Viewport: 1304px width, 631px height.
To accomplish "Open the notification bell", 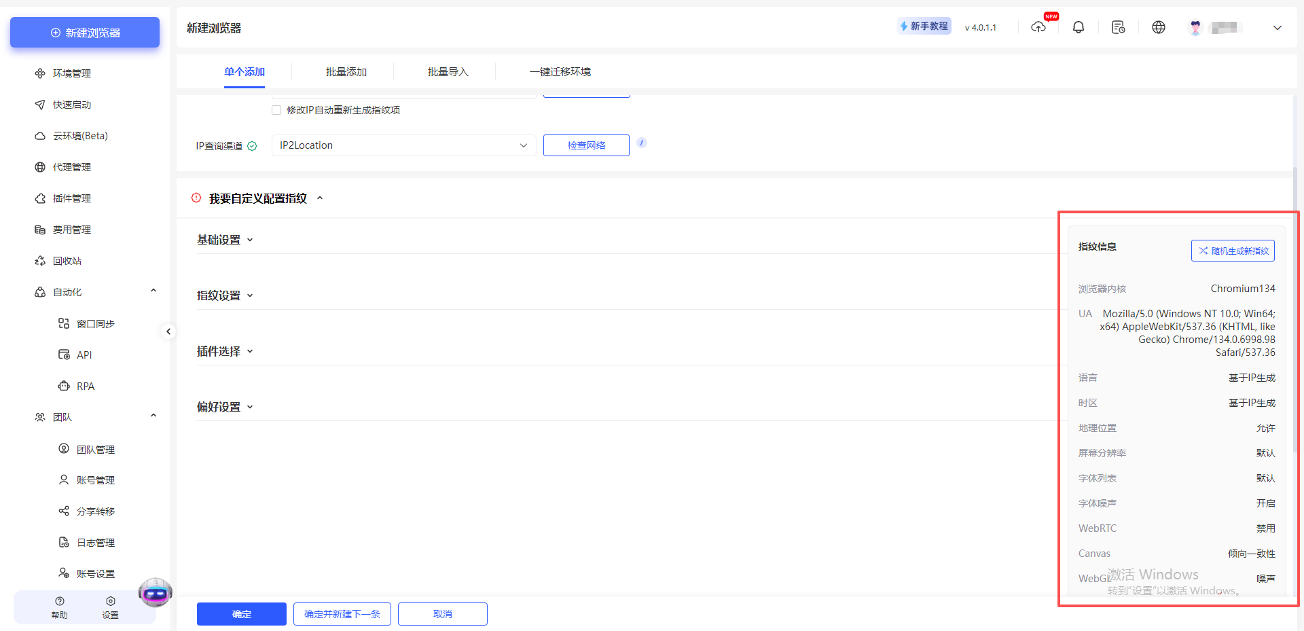I will pyautogui.click(x=1079, y=27).
